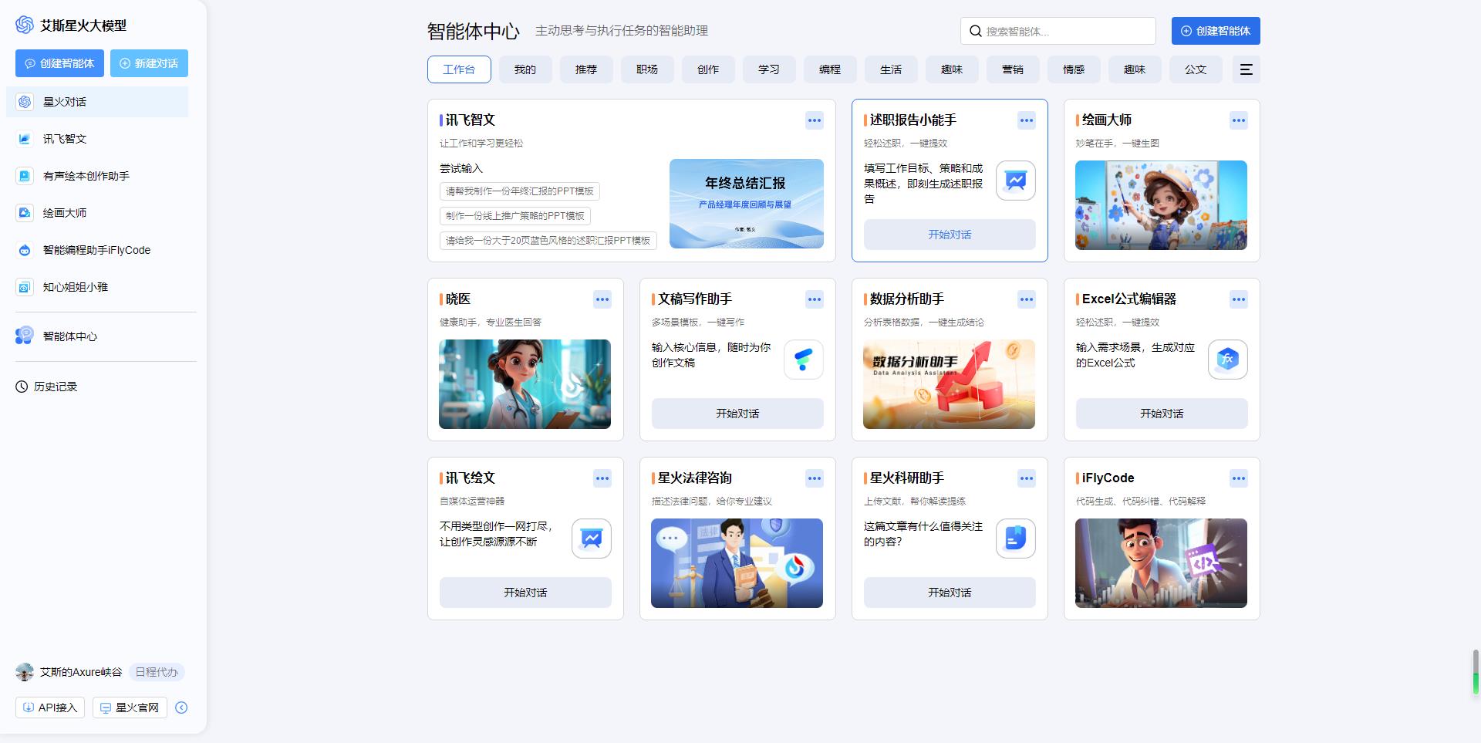The width and height of the screenshot is (1481, 743).
Task: Start chat on 星火科研助手 card
Action: tap(950, 593)
